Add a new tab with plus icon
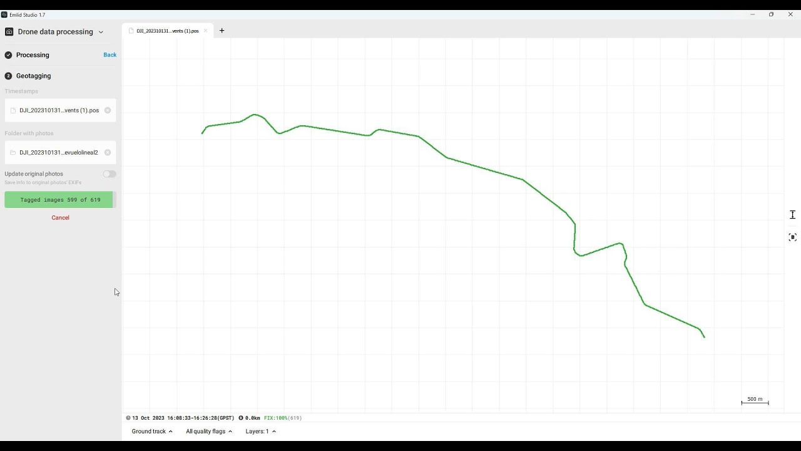 pos(222,31)
